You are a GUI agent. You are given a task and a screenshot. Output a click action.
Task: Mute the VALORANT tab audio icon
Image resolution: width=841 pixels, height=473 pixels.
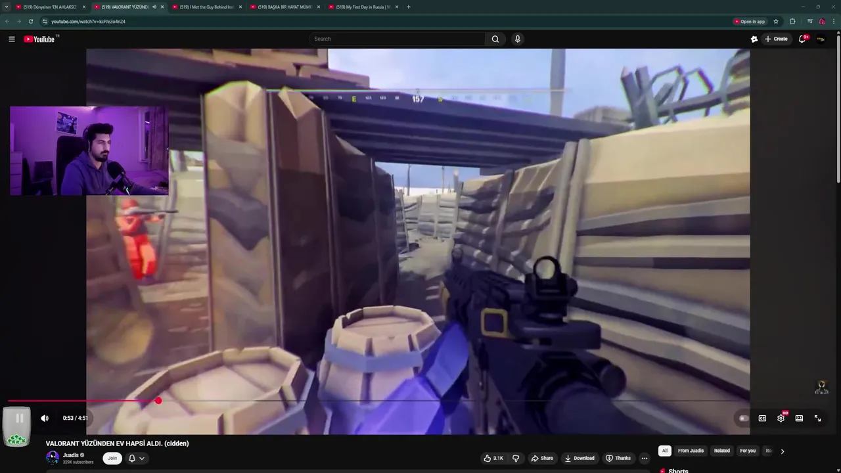coord(154,7)
